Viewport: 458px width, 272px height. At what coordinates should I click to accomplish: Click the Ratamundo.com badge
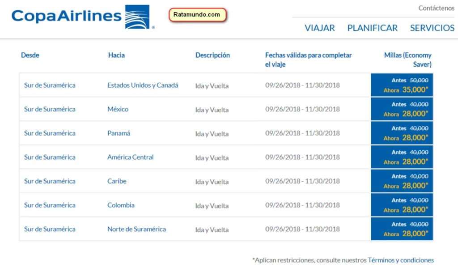(197, 15)
